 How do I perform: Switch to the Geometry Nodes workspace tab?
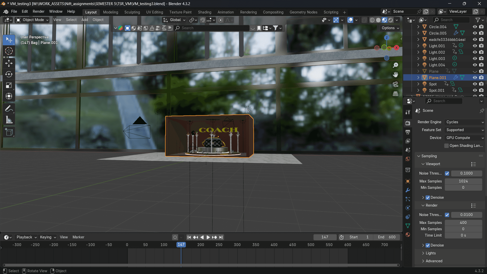pyautogui.click(x=303, y=12)
